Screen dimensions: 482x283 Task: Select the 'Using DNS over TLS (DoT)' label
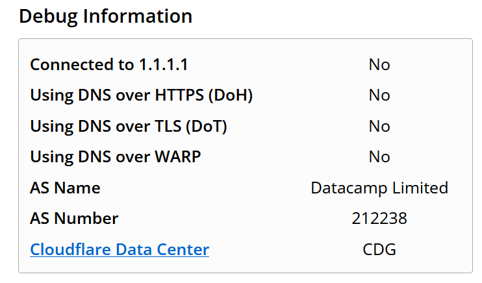pyautogui.click(x=129, y=127)
